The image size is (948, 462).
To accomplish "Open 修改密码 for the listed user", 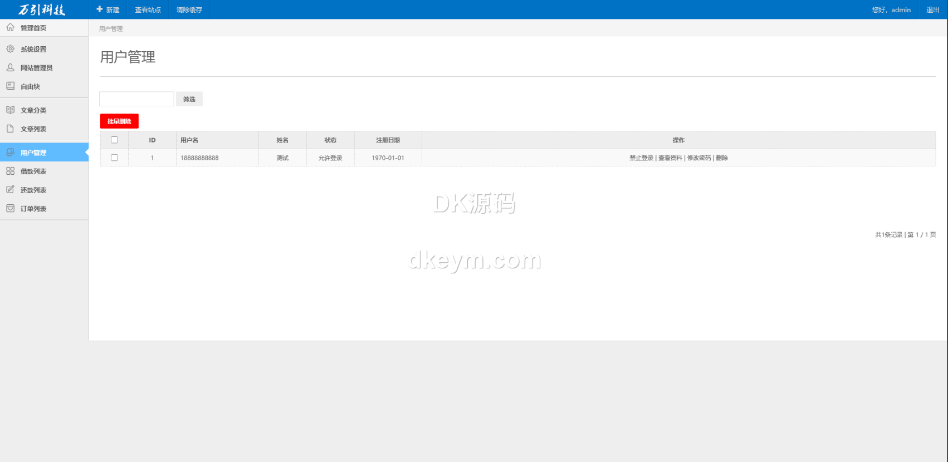I will point(698,158).
